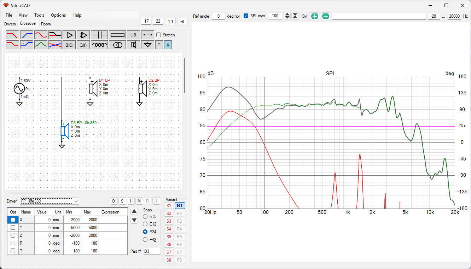
Task: Open the File menu
Action: [x=9, y=15]
